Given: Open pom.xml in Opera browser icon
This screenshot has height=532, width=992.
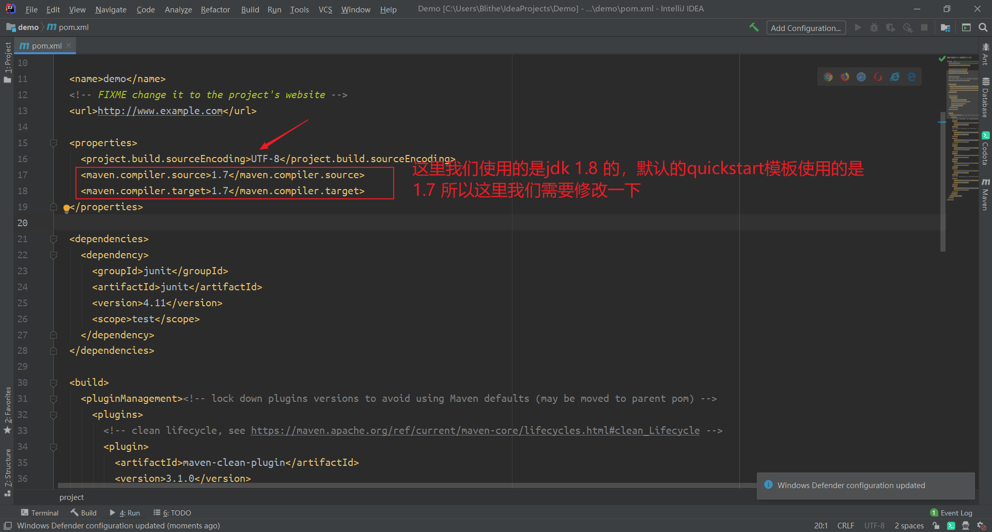Looking at the screenshot, I should tap(878, 77).
